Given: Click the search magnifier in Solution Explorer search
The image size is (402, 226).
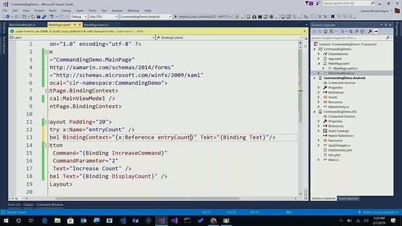Looking at the screenshot, I should tap(388, 38).
